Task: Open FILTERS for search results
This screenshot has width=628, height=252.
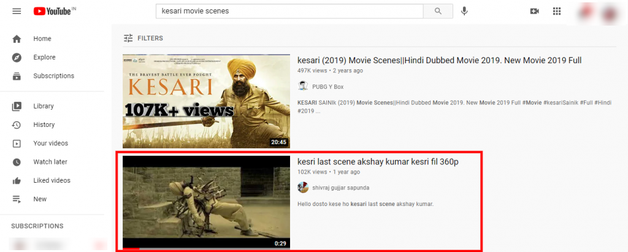Action: pos(143,39)
